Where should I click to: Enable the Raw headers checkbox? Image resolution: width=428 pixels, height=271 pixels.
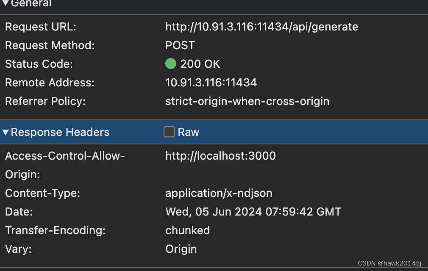tap(169, 132)
